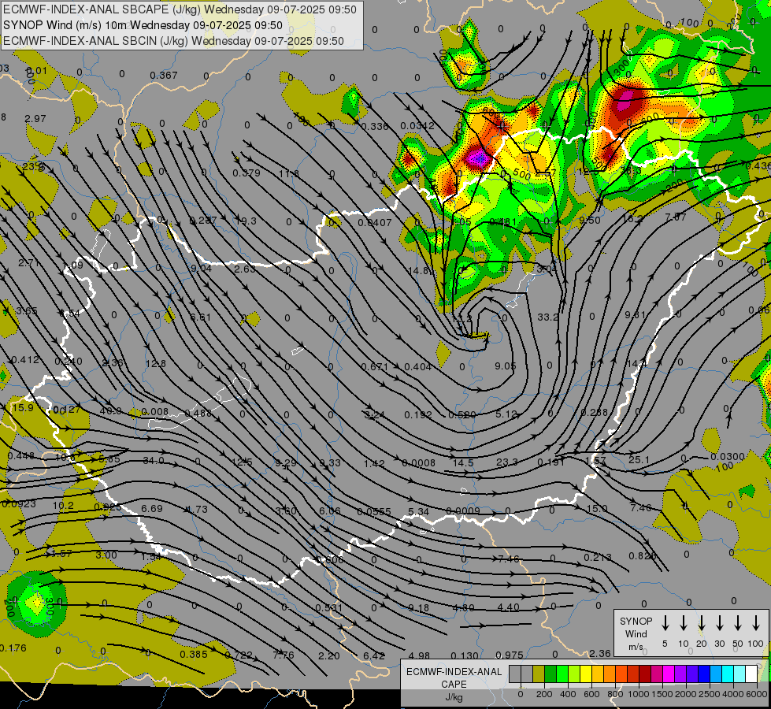Click the 0.0555 value on the map
Image resolution: width=771 pixels, height=709 pixels.
(x=374, y=512)
